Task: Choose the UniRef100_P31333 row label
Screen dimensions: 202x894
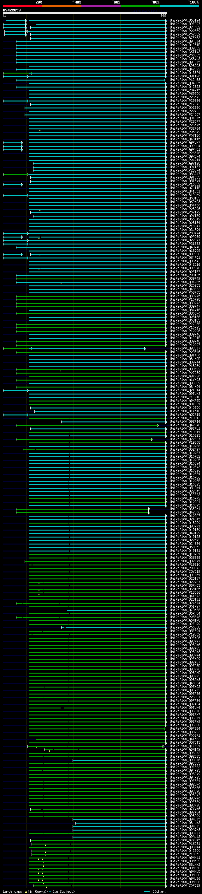Action: click(185, 244)
